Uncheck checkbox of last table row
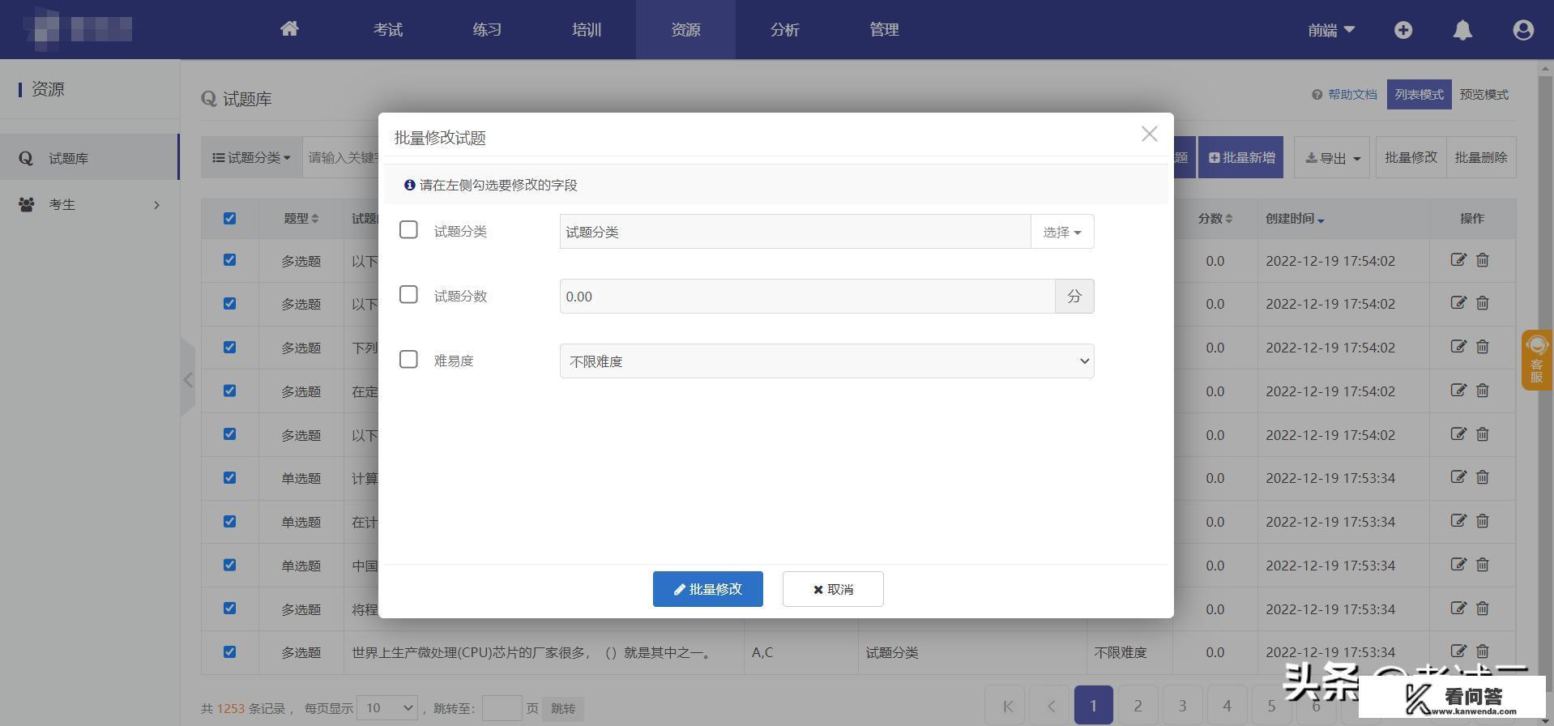Viewport: 1554px width, 726px height. 229,651
